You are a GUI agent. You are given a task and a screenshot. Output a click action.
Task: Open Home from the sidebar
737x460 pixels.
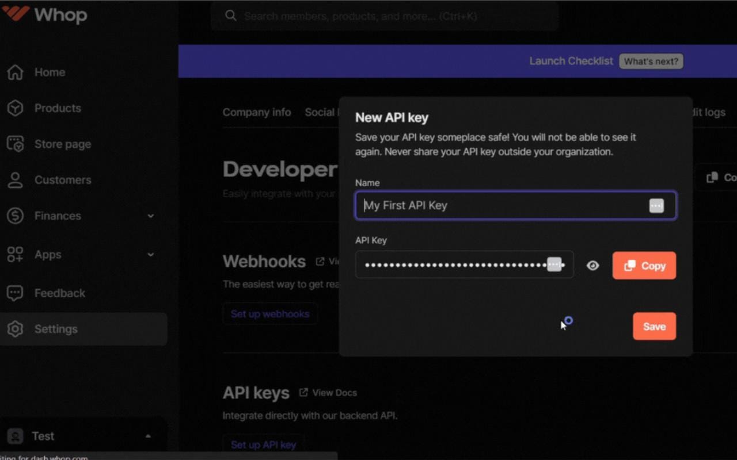(x=50, y=72)
